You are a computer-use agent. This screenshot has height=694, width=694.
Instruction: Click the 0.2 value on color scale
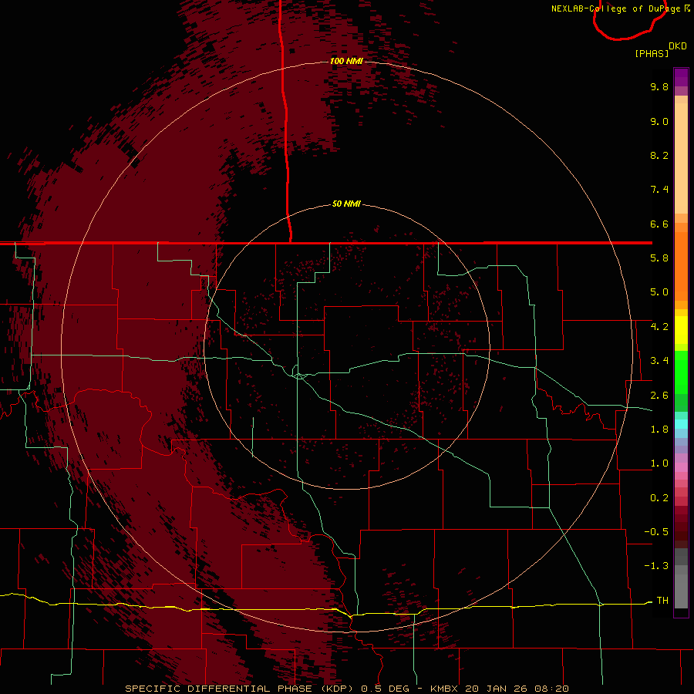(659, 498)
